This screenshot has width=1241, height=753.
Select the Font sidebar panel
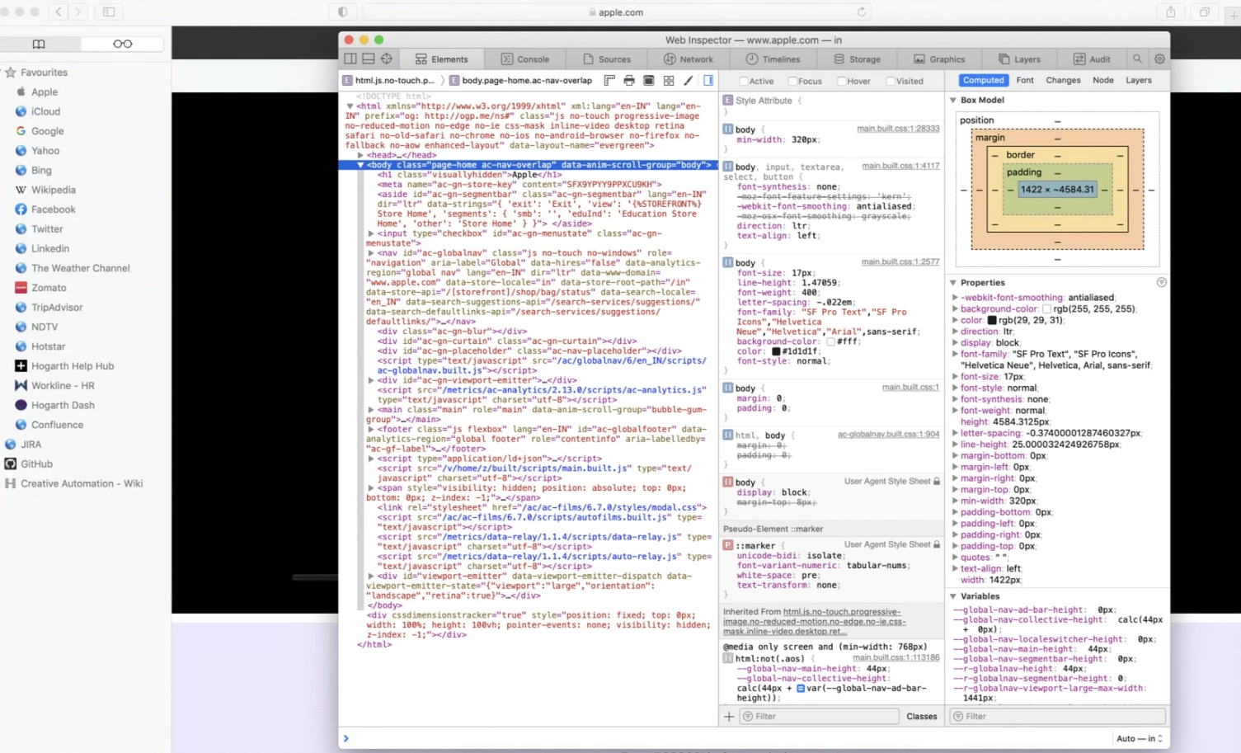point(1025,80)
